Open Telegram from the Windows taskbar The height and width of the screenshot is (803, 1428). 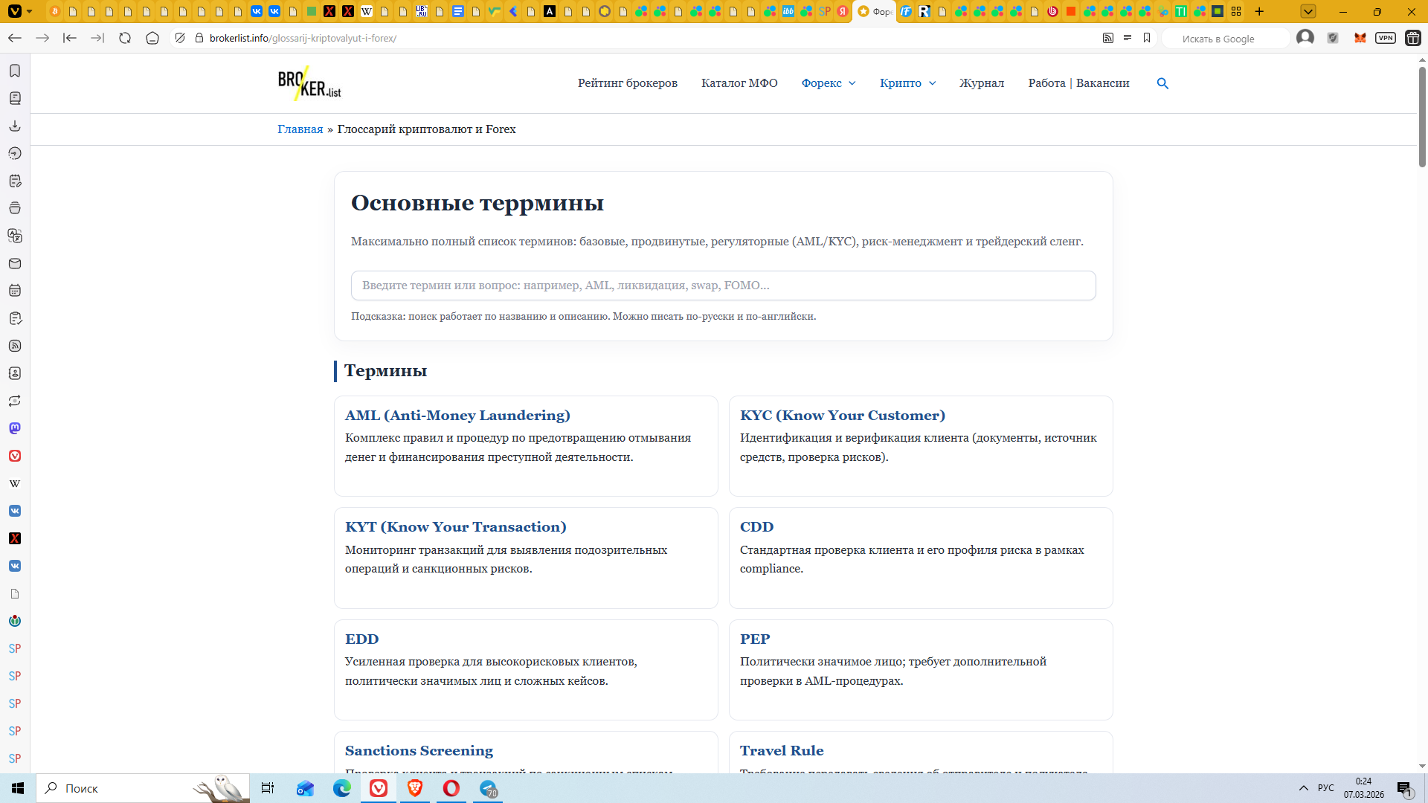[x=489, y=788]
